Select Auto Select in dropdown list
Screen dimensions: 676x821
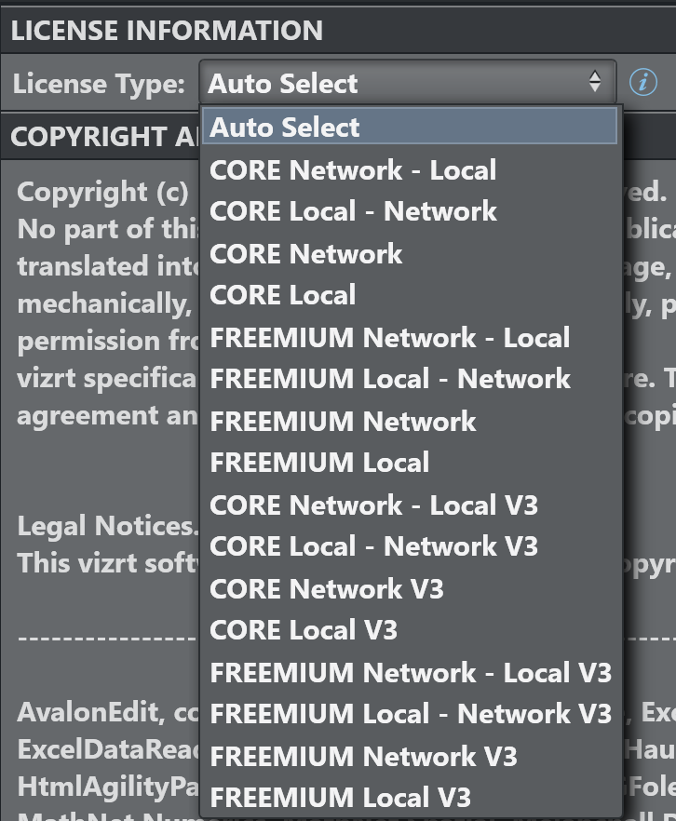[410, 127]
